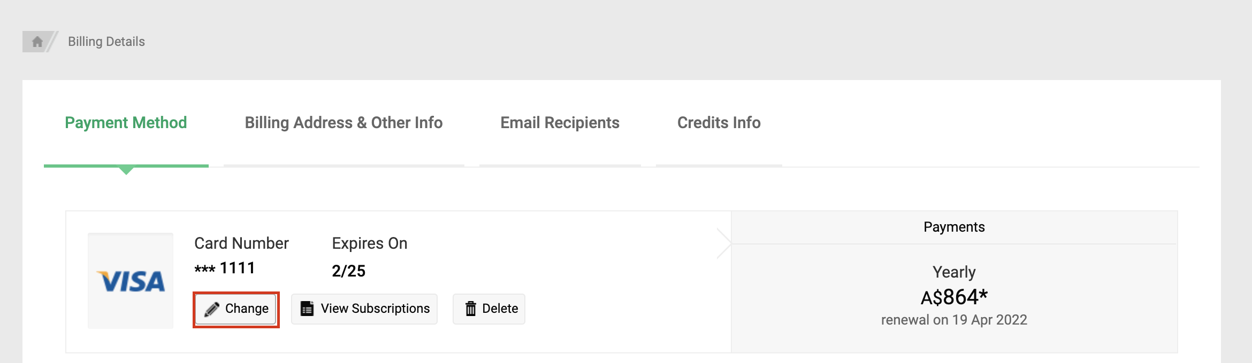Click the masked card number ending 1111
Image resolution: width=1252 pixels, height=363 pixels.
pyautogui.click(x=225, y=268)
